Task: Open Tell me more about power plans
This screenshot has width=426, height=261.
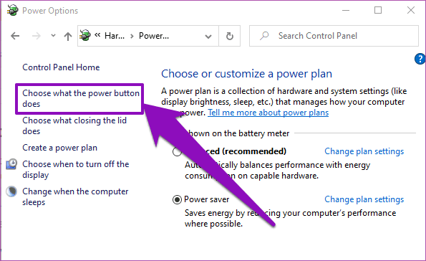Action: pos(268,113)
